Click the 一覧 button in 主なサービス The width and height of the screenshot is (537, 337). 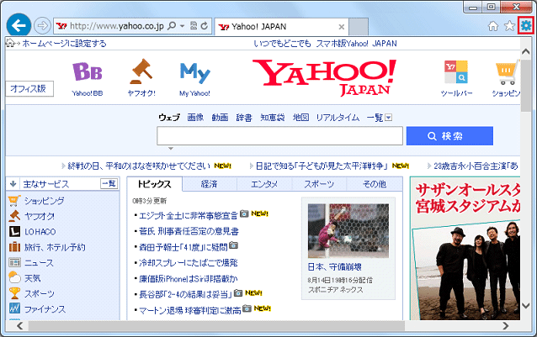pyautogui.click(x=109, y=184)
